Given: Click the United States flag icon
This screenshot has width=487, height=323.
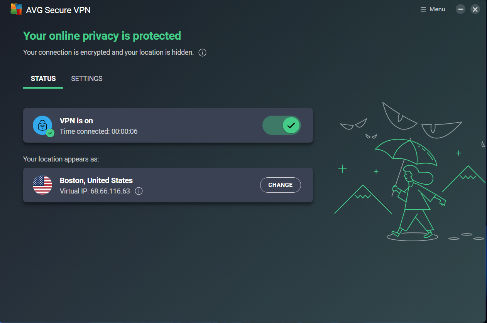Looking at the screenshot, I should [42, 185].
